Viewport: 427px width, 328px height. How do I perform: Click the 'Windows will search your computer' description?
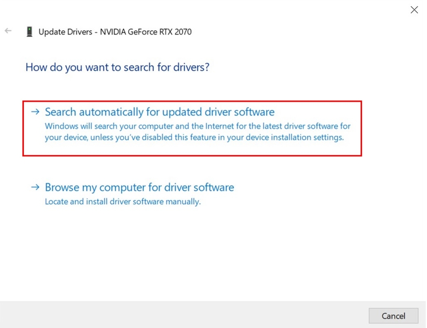pos(197,132)
